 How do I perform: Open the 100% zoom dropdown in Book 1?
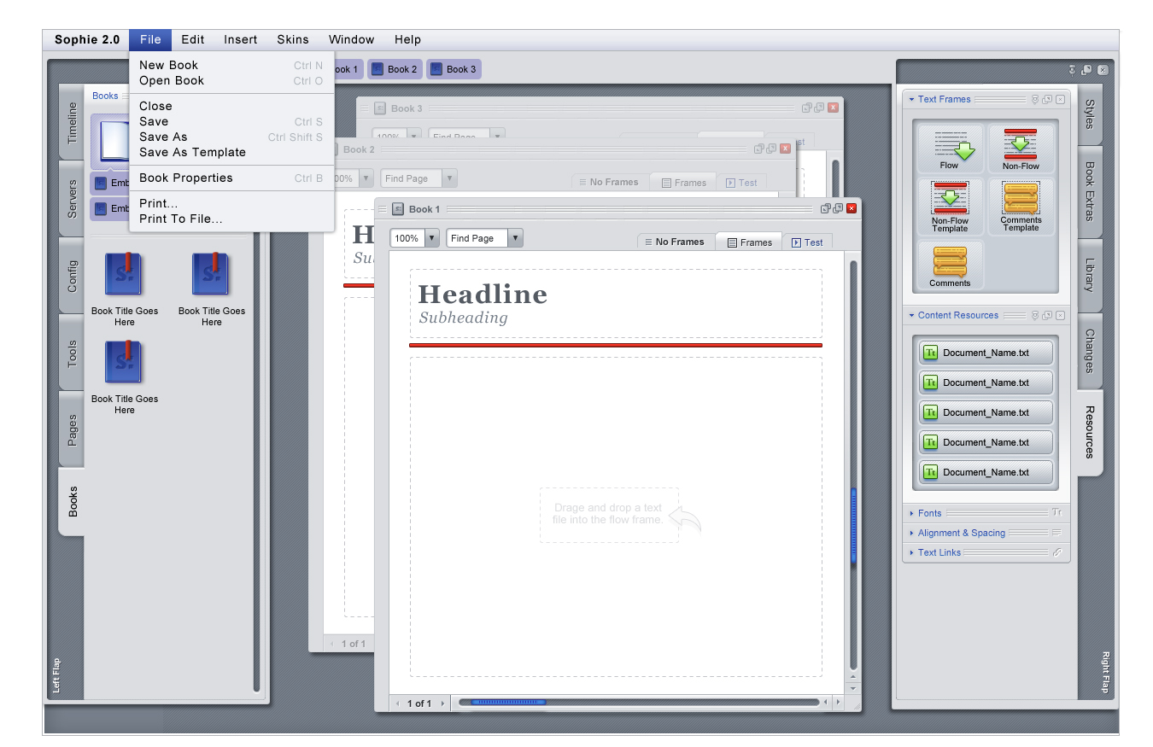(431, 238)
